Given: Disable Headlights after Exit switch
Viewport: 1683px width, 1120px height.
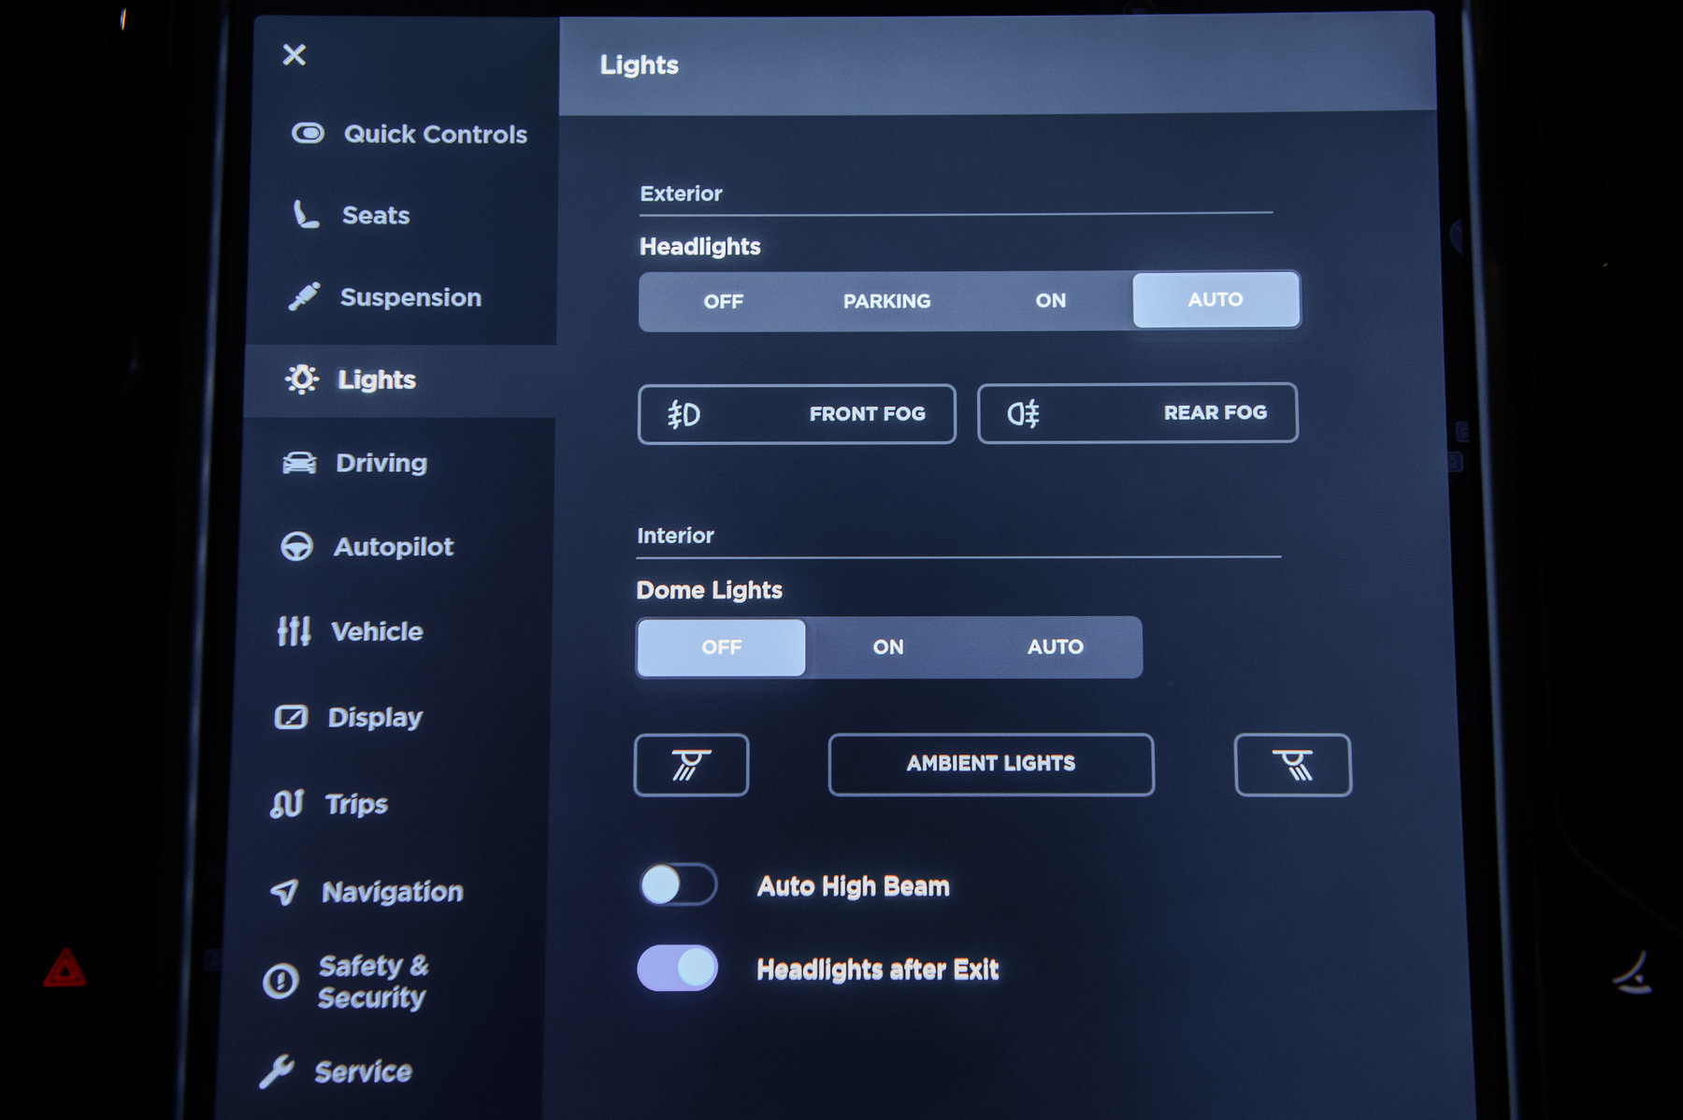Looking at the screenshot, I should click(x=678, y=969).
